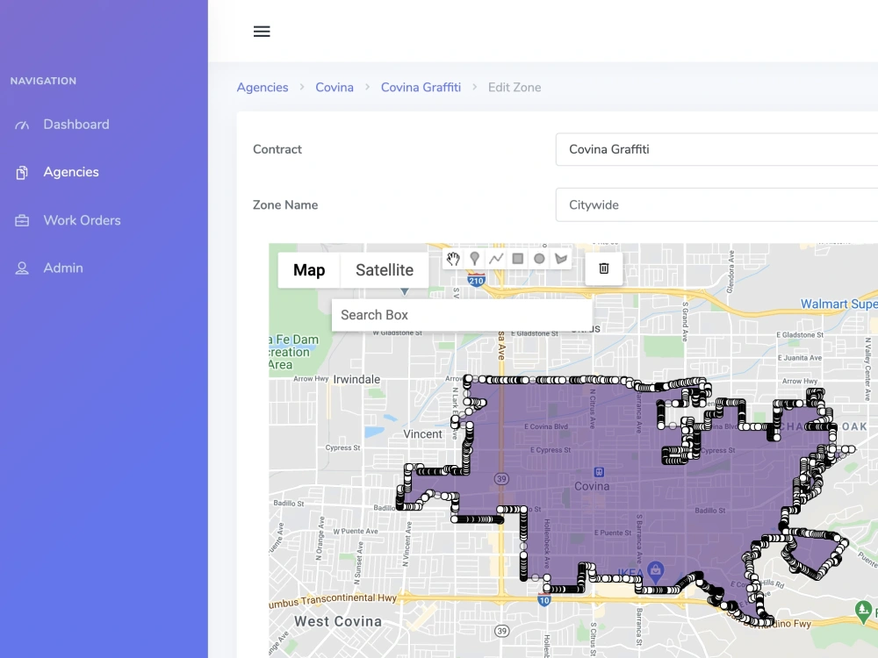The height and width of the screenshot is (658, 878).
Task: Select the rectangle drawing tool
Action: click(x=517, y=259)
